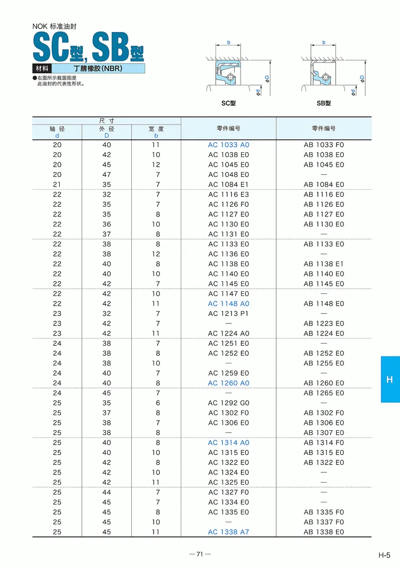Image resolution: width=400 pixels, height=567 pixels.
Task: Select part number AC 1327 F0
Action: 228,493
